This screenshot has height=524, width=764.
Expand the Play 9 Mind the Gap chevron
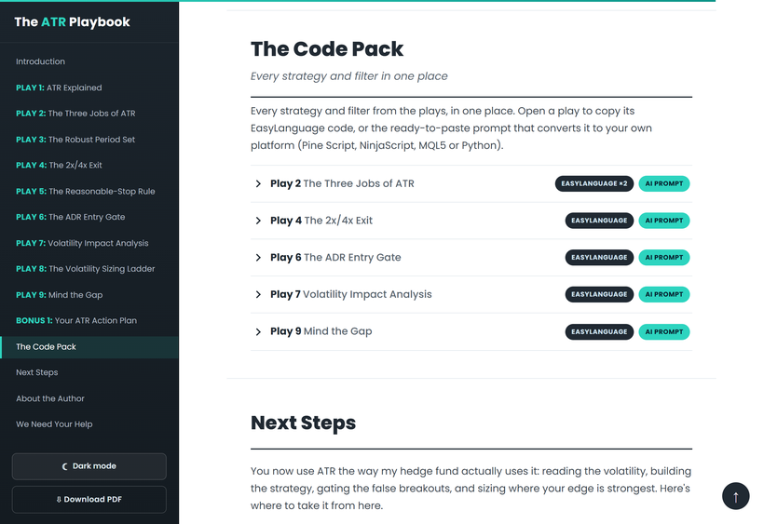point(258,332)
